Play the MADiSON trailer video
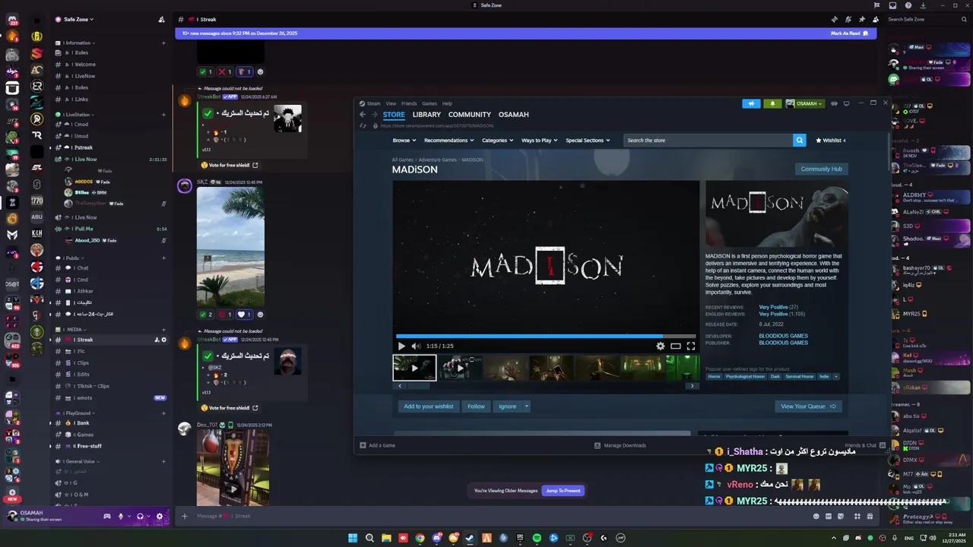 pyautogui.click(x=401, y=346)
